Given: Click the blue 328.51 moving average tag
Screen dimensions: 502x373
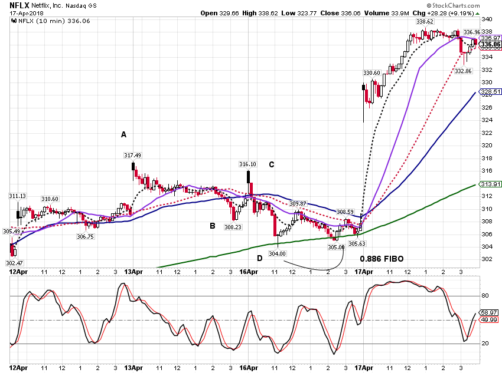Looking at the screenshot, I should [490, 92].
